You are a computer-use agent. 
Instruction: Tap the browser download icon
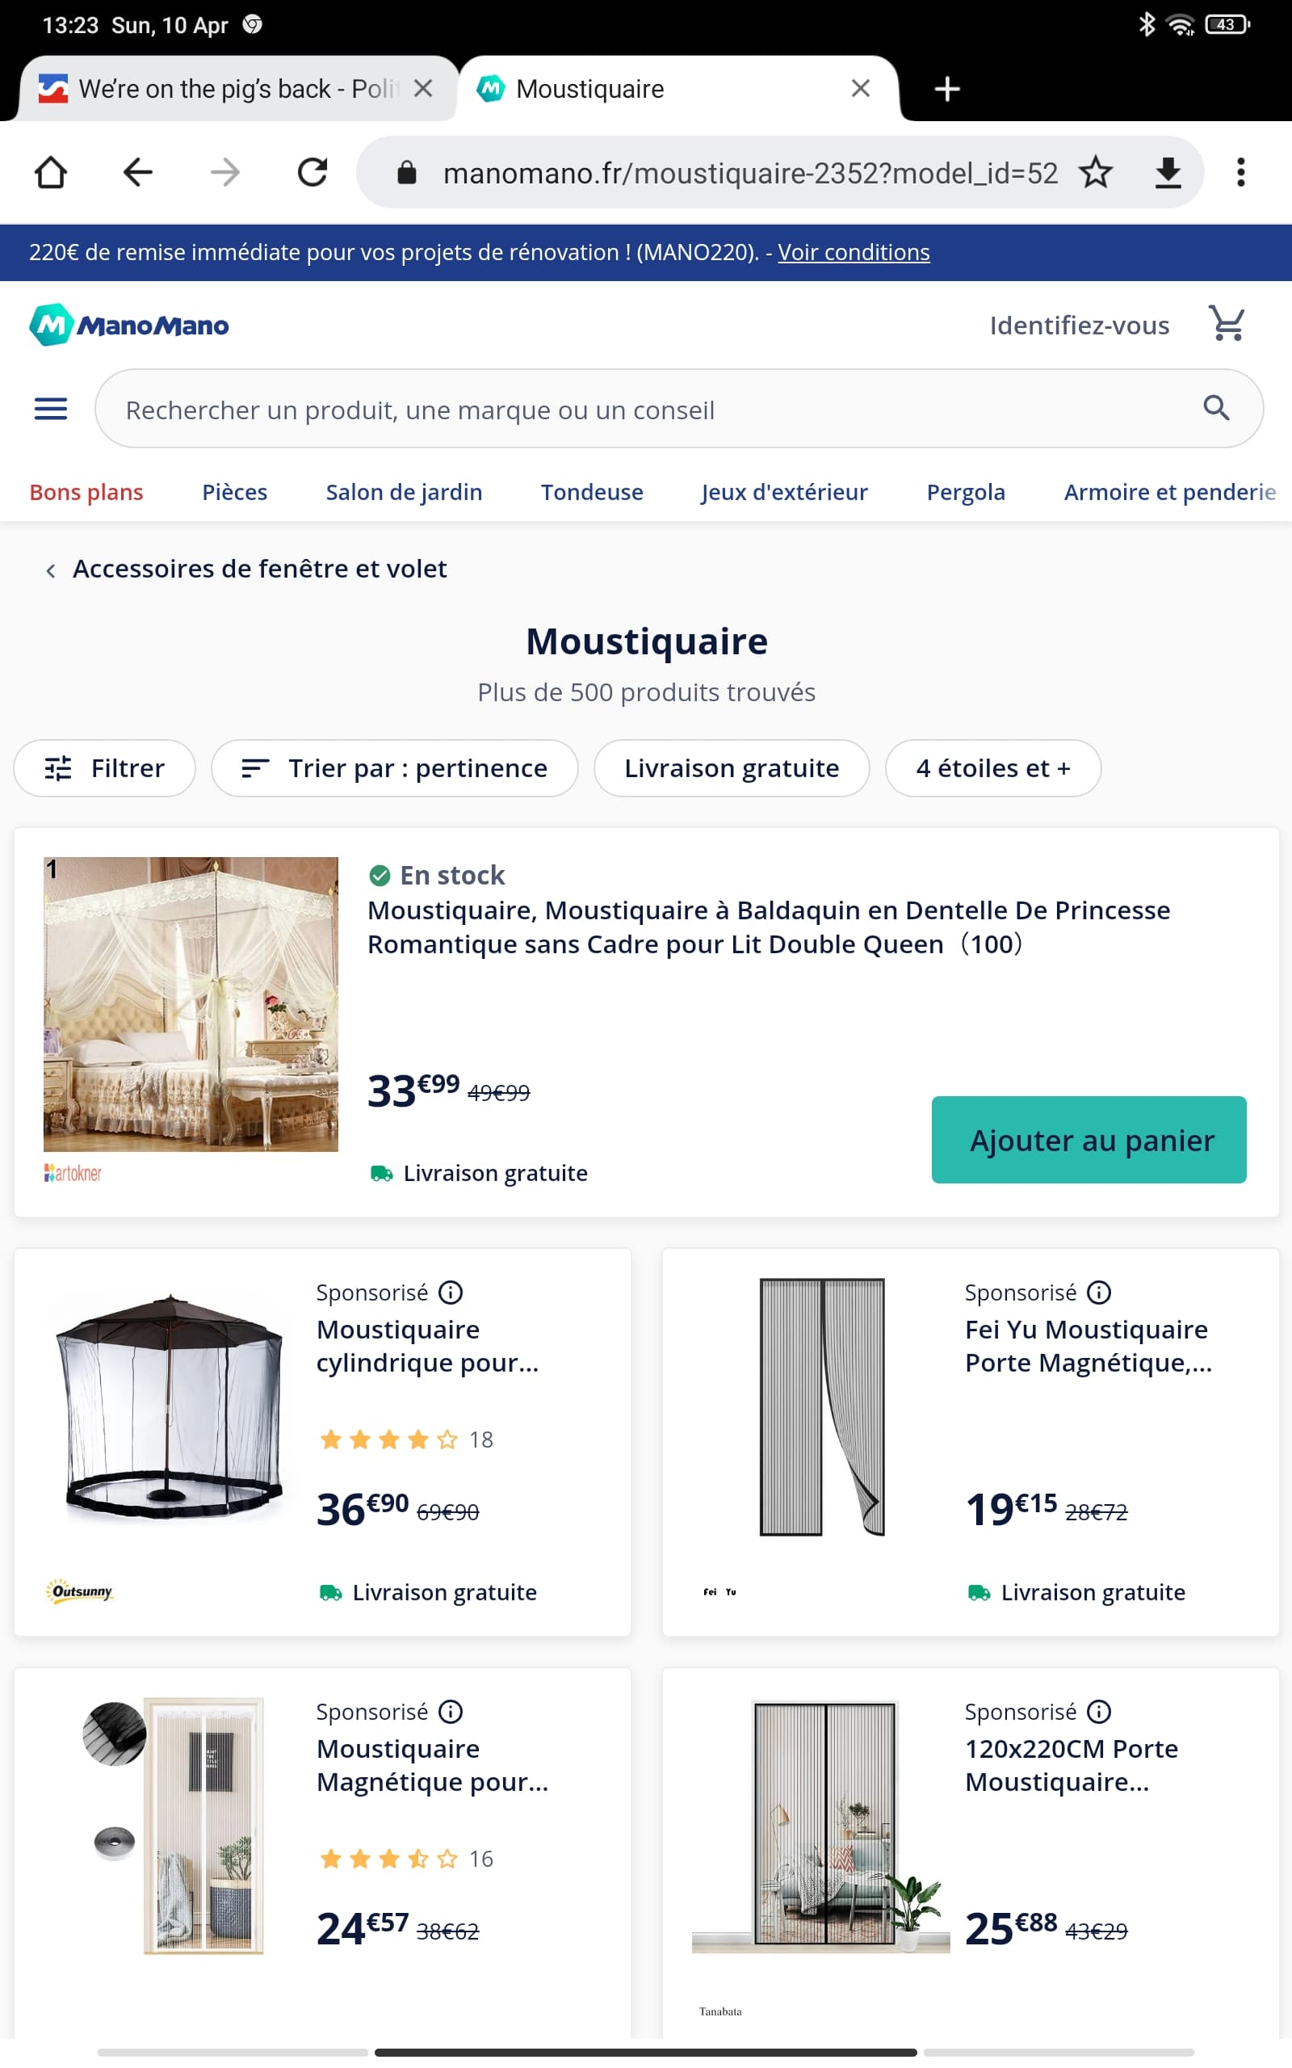[1168, 173]
